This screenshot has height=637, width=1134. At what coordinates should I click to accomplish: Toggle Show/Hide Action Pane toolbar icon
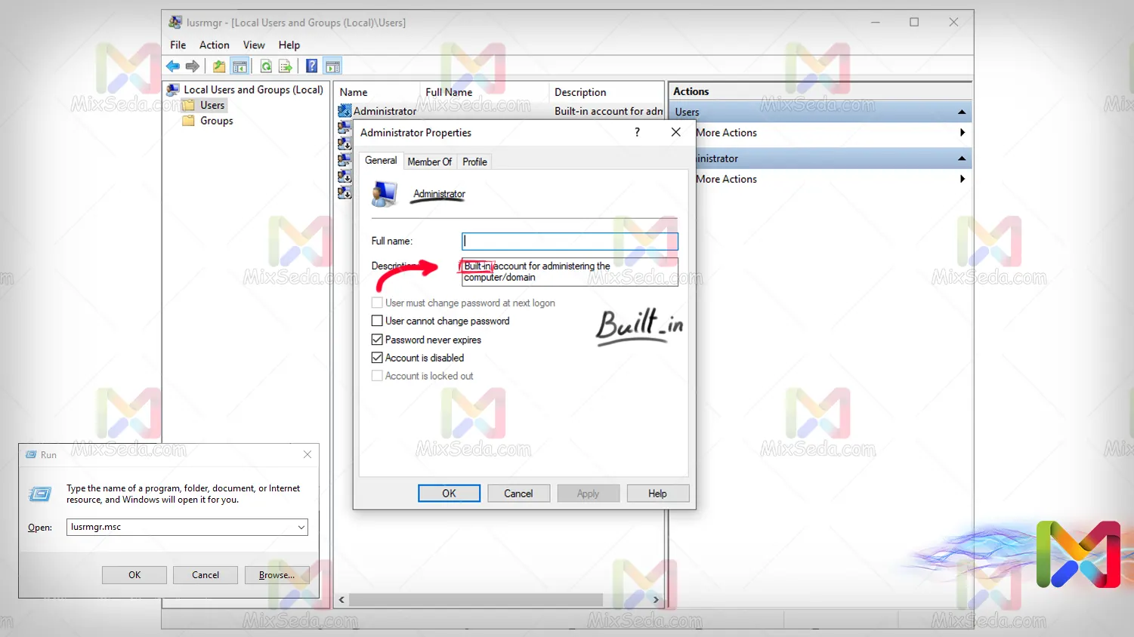[x=332, y=66]
